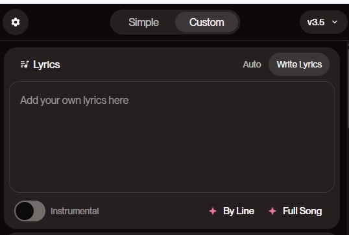Click empty area inside the lyrics box
The height and width of the screenshot is (235, 349).
(x=172, y=151)
